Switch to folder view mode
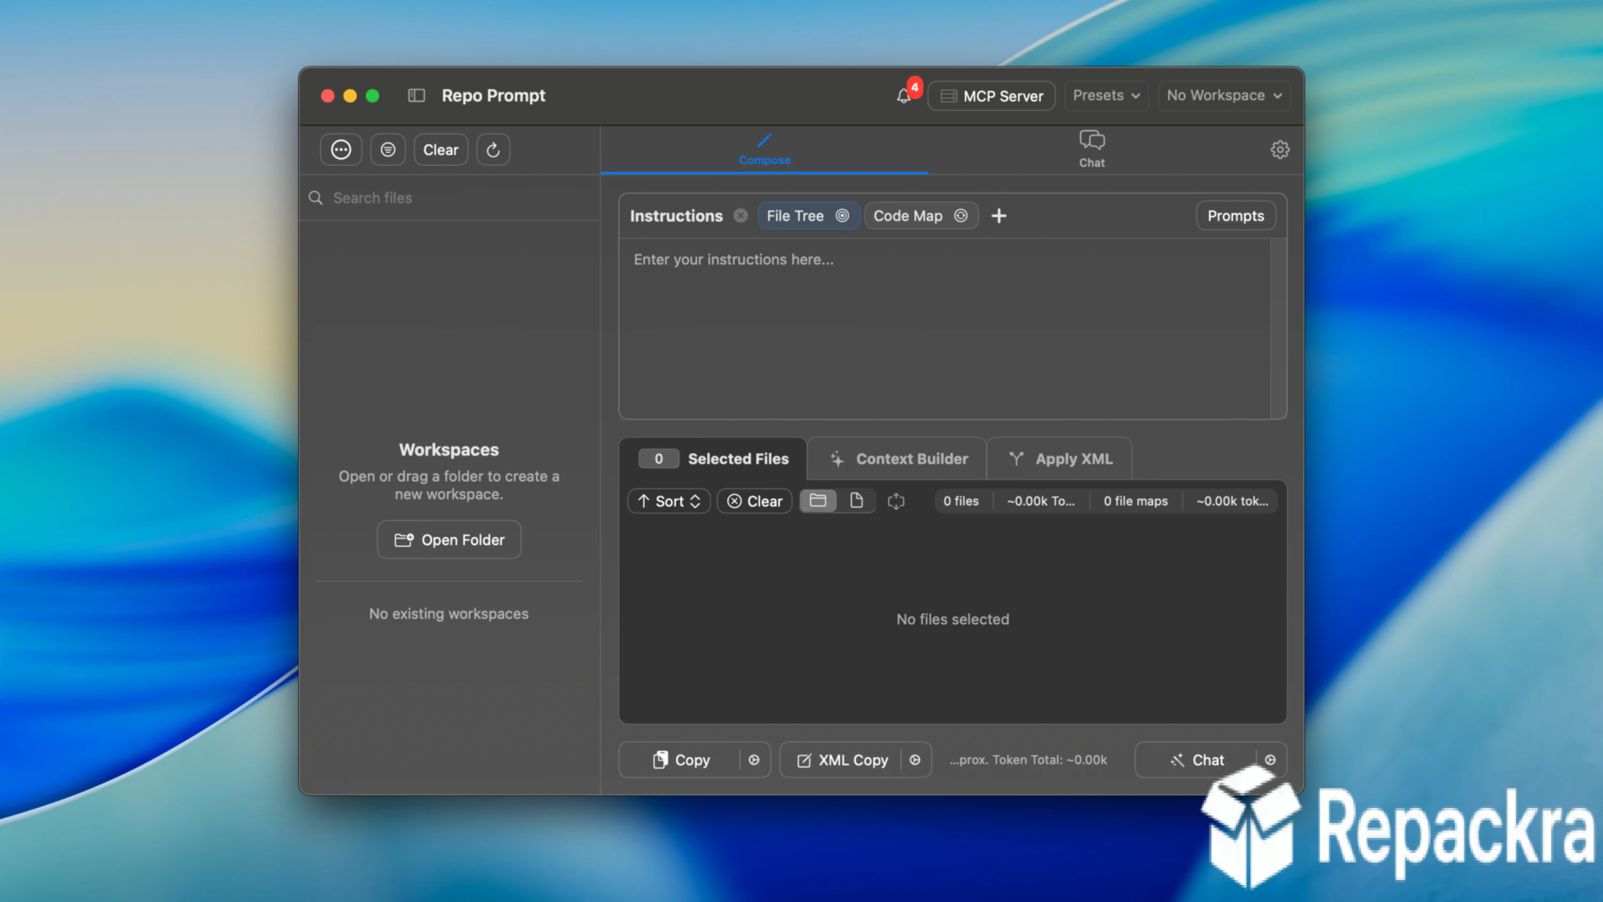The width and height of the screenshot is (1603, 902). 818,500
